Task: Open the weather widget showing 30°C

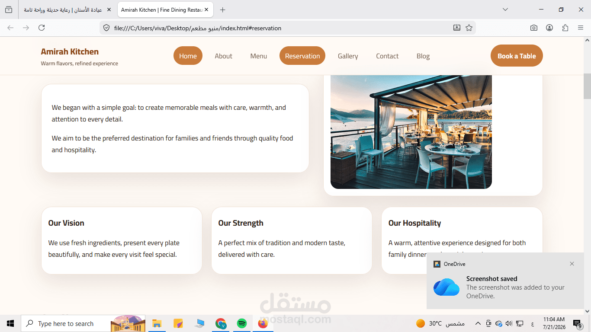Action: pyautogui.click(x=440, y=323)
